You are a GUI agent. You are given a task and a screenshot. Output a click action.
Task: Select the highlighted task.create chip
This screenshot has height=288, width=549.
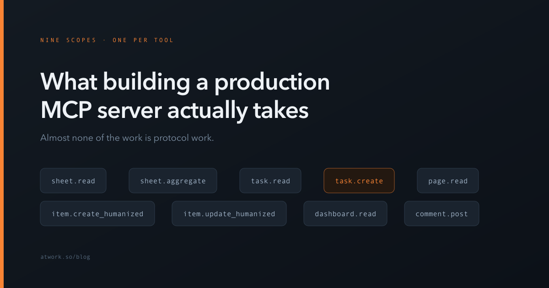click(359, 181)
